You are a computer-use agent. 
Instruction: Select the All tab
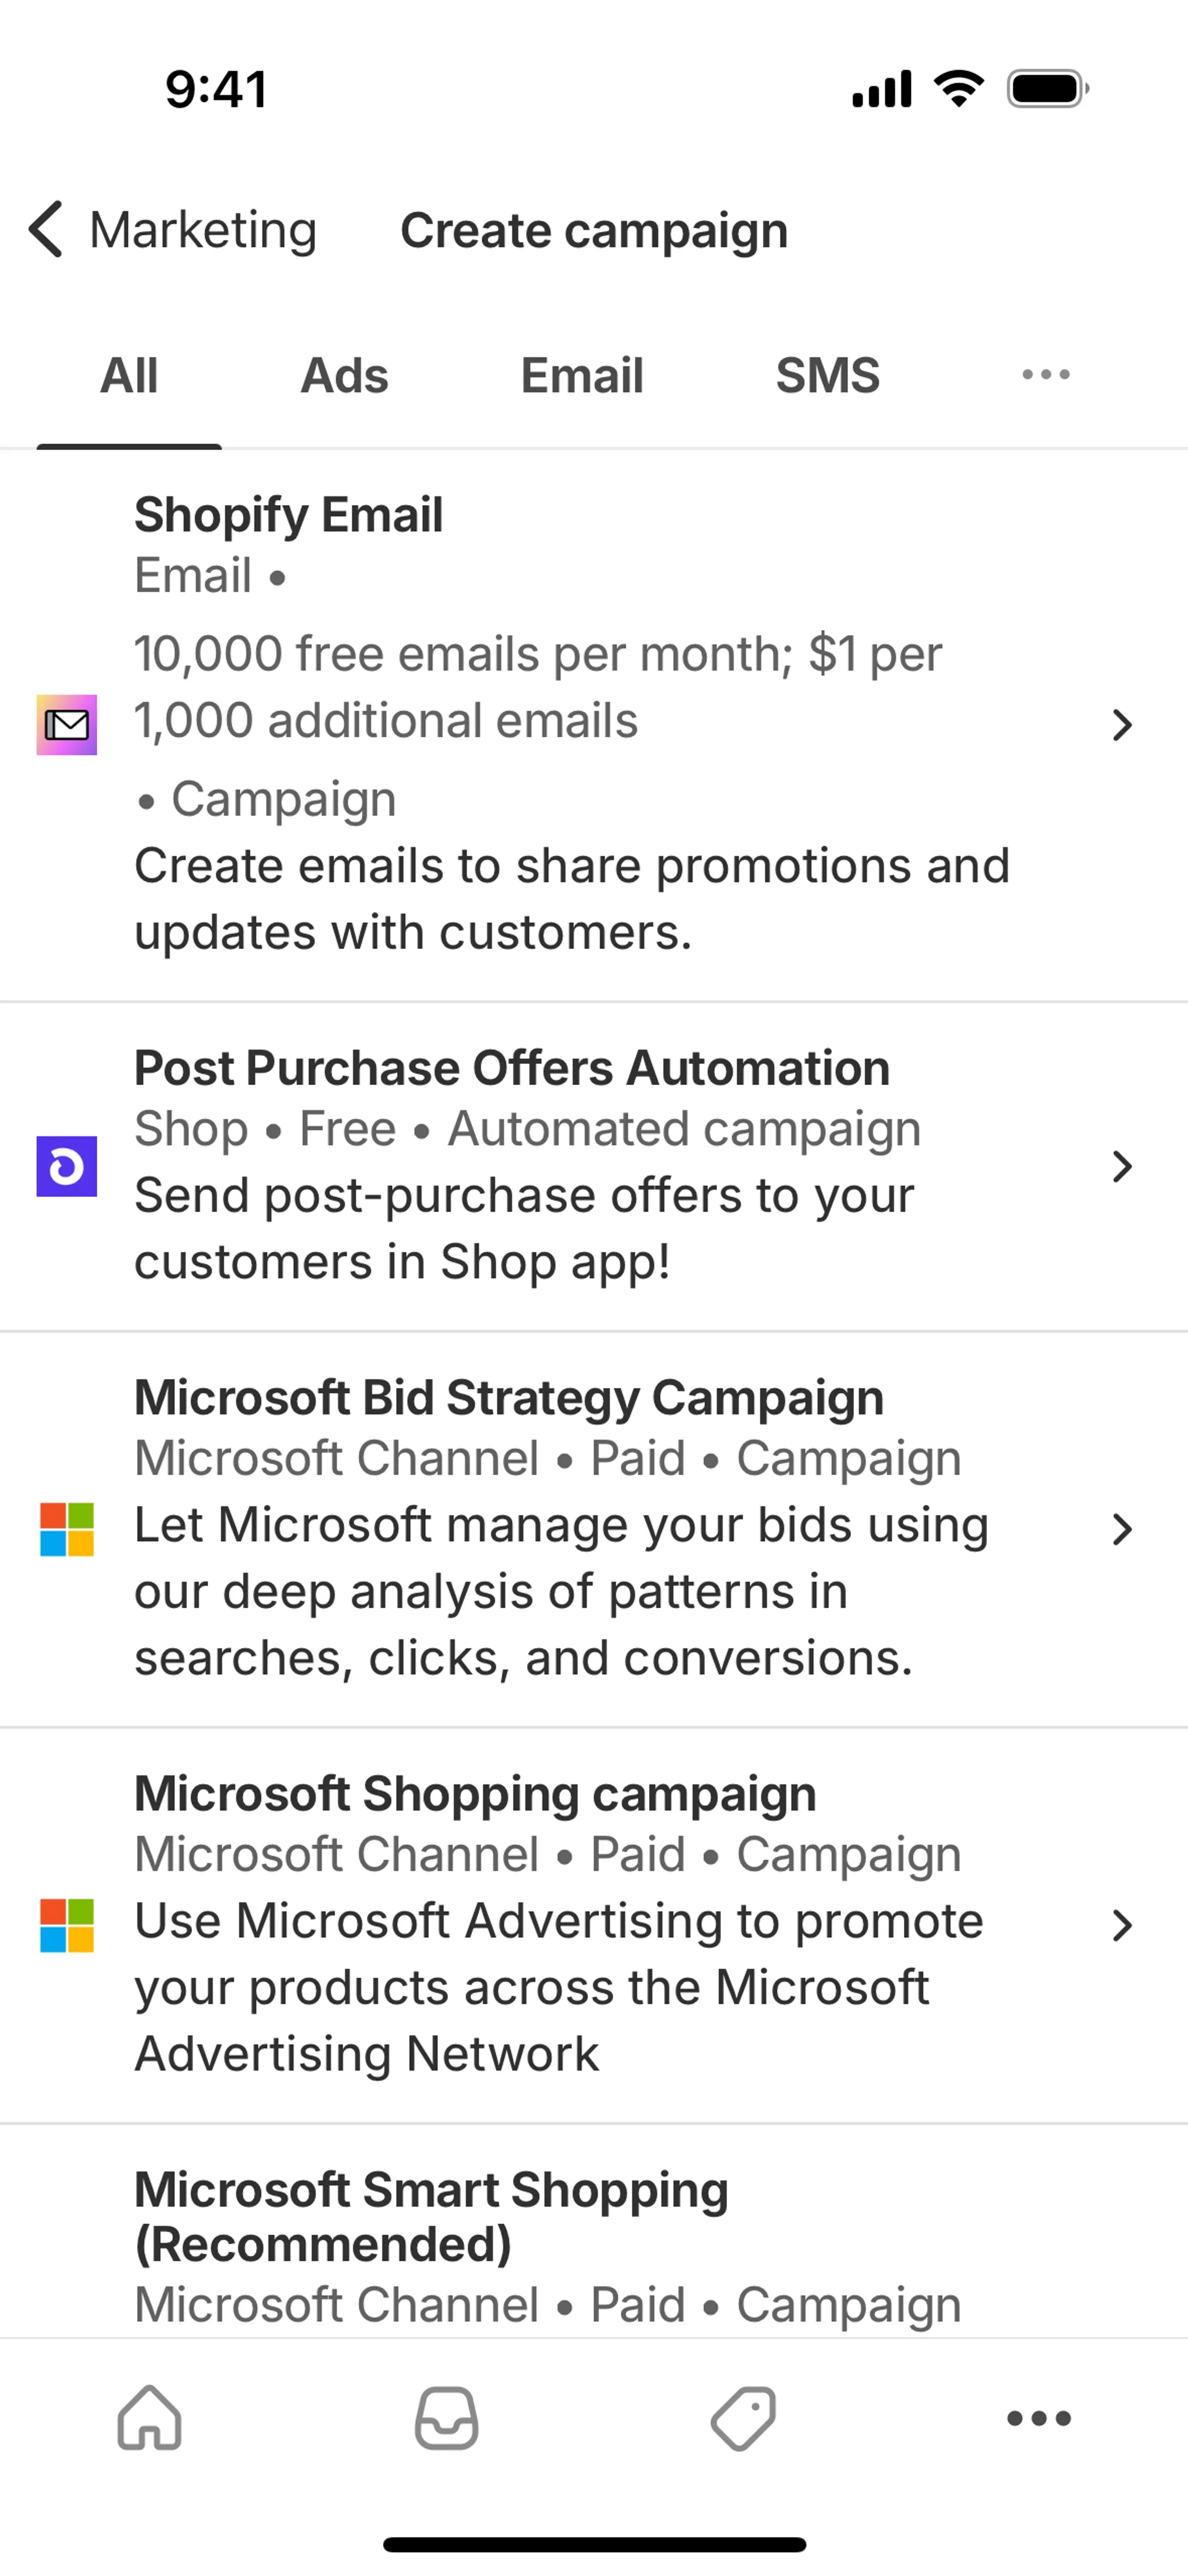pos(129,376)
